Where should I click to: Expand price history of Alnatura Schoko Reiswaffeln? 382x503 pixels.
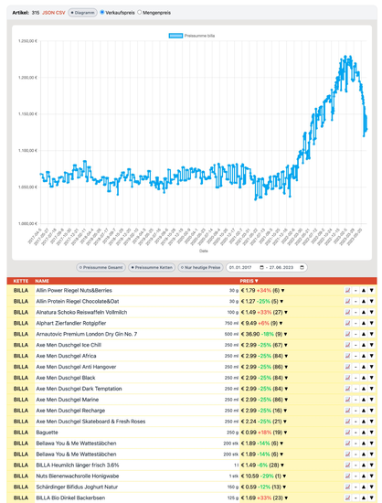coord(286,313)
